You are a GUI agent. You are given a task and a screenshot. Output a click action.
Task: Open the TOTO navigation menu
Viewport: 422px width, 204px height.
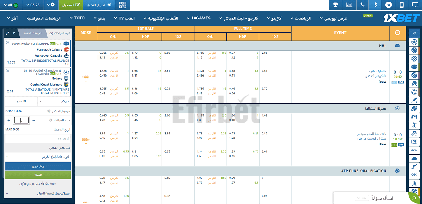[x=77, y=18]
